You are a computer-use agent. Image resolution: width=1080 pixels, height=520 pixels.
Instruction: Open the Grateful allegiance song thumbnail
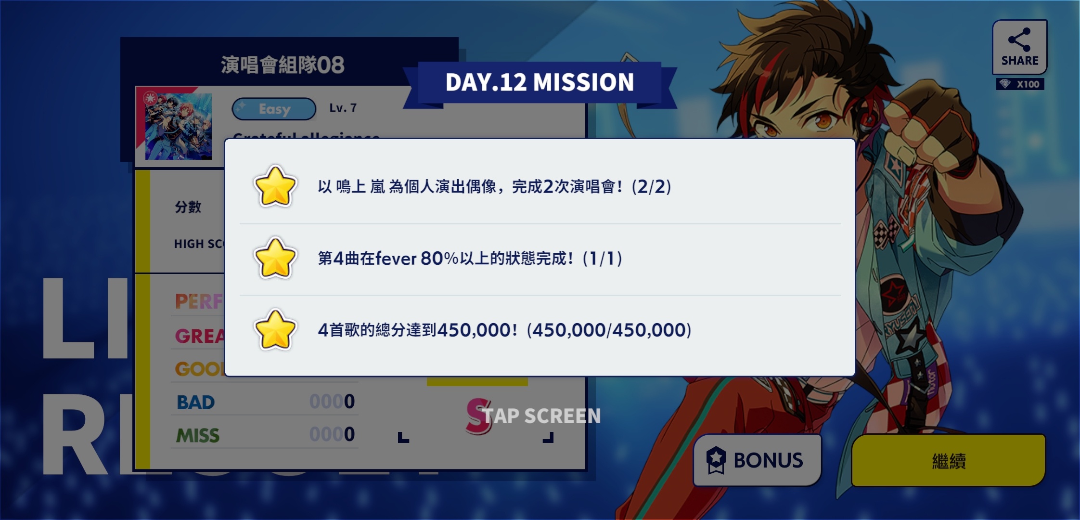[179, 127]
